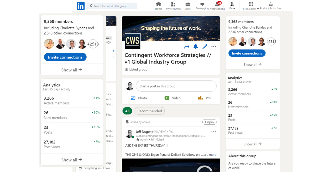Open Messaging in the top bar
332x178 pixels.
click(x=202, y=6)
